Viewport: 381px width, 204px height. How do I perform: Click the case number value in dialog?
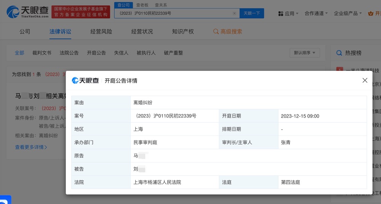click(x=165, y=116)
